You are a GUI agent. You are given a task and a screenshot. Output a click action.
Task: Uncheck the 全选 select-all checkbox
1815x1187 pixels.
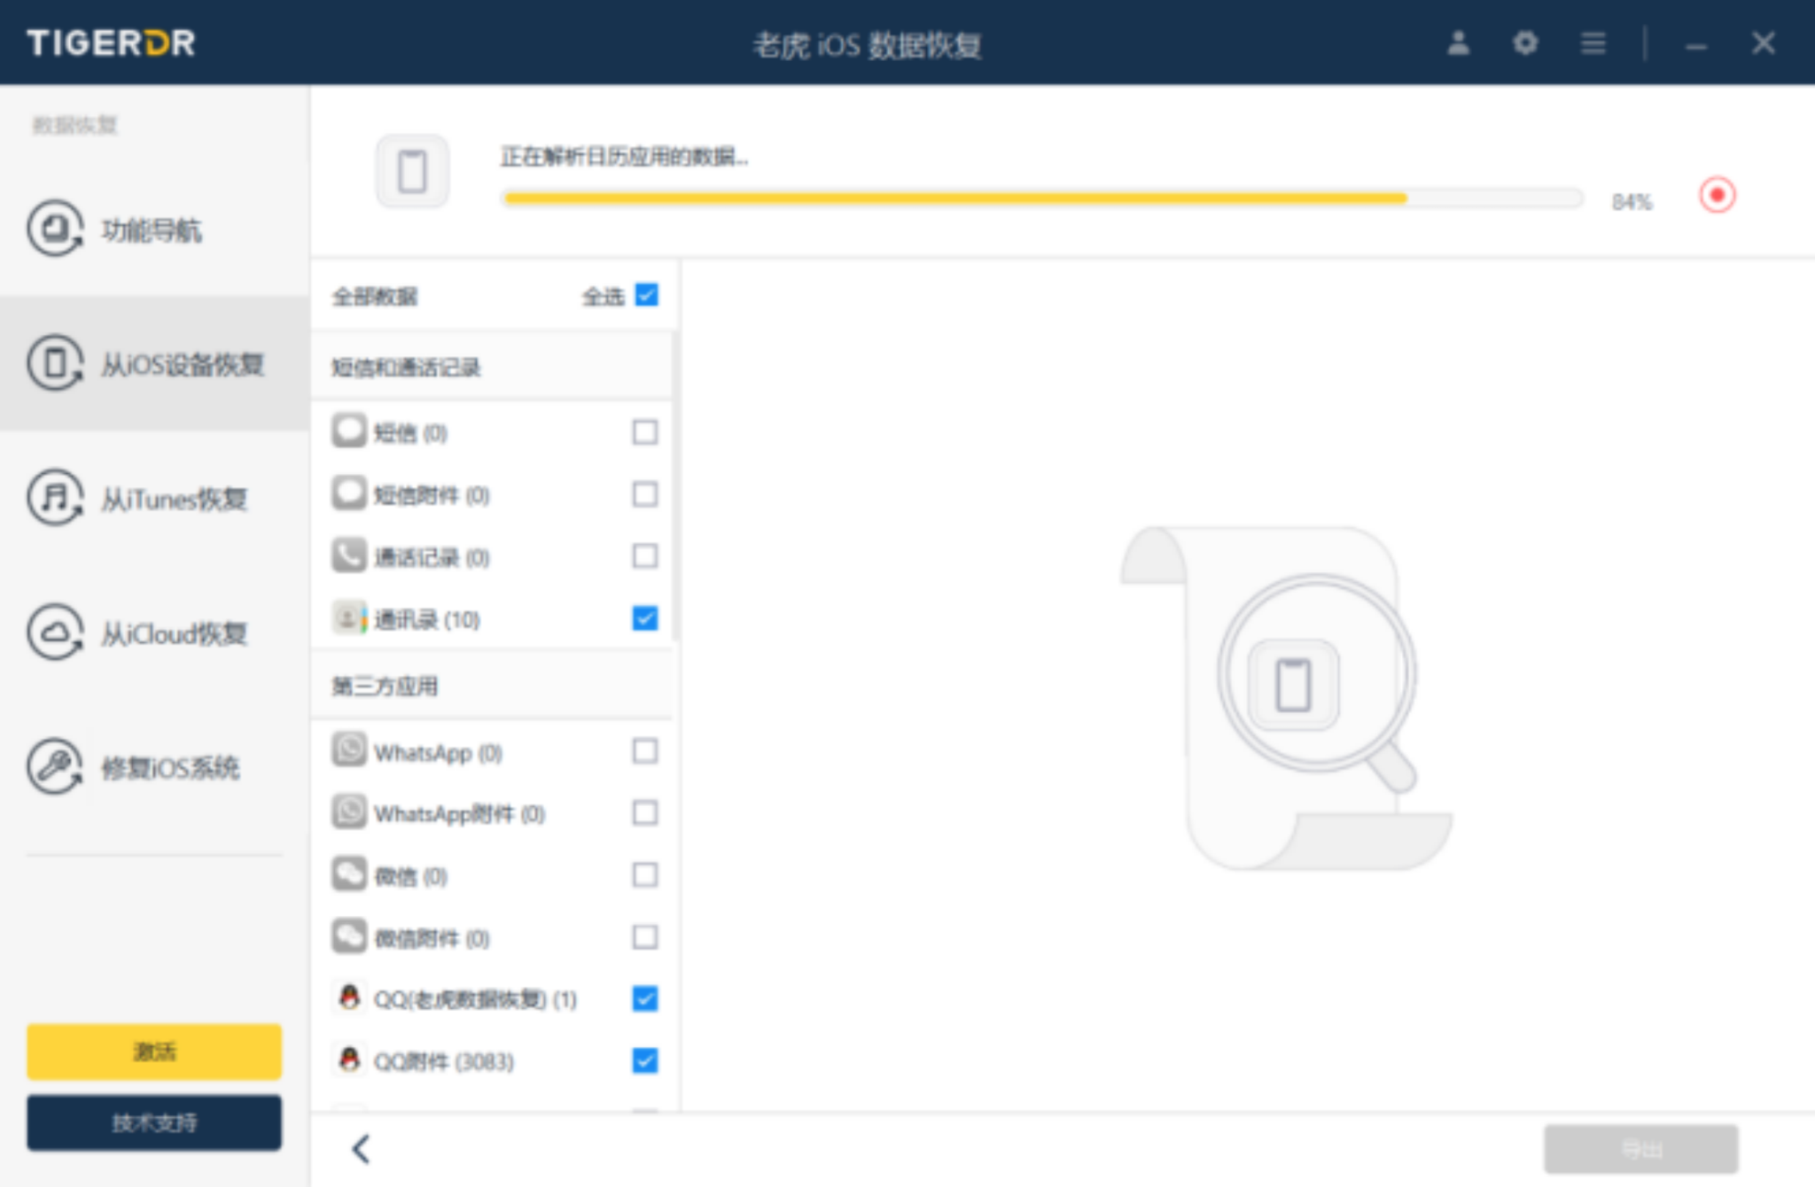(647, 295)
